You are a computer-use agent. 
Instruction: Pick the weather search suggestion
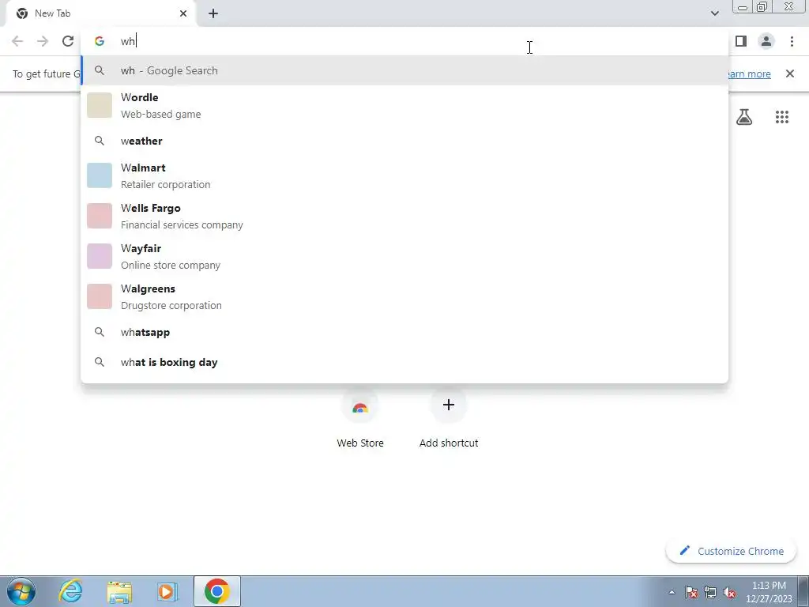(404, 141)
